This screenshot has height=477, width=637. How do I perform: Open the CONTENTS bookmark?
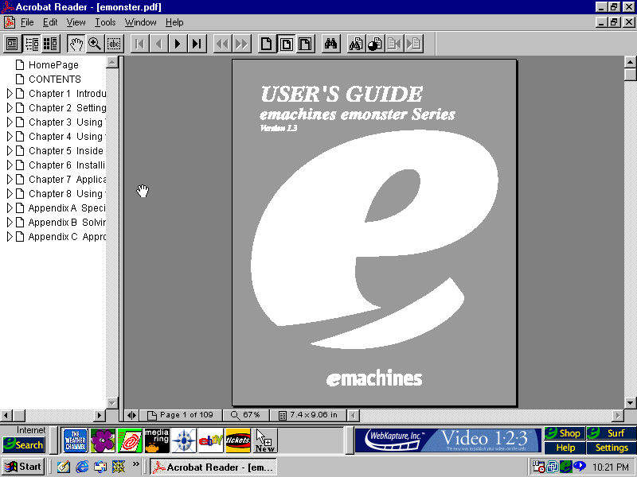tap(54, 79)
